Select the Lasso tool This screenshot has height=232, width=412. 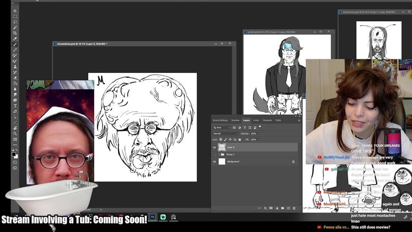pyautogui.click(x=15, y=22)
